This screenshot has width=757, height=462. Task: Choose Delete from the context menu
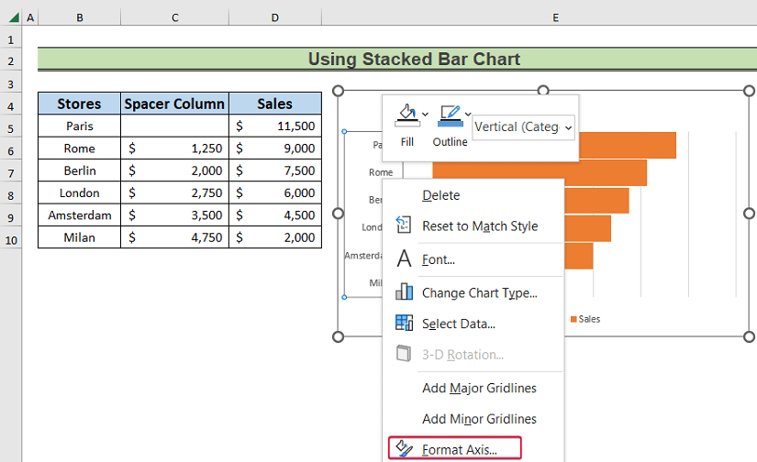click(440, 195)
